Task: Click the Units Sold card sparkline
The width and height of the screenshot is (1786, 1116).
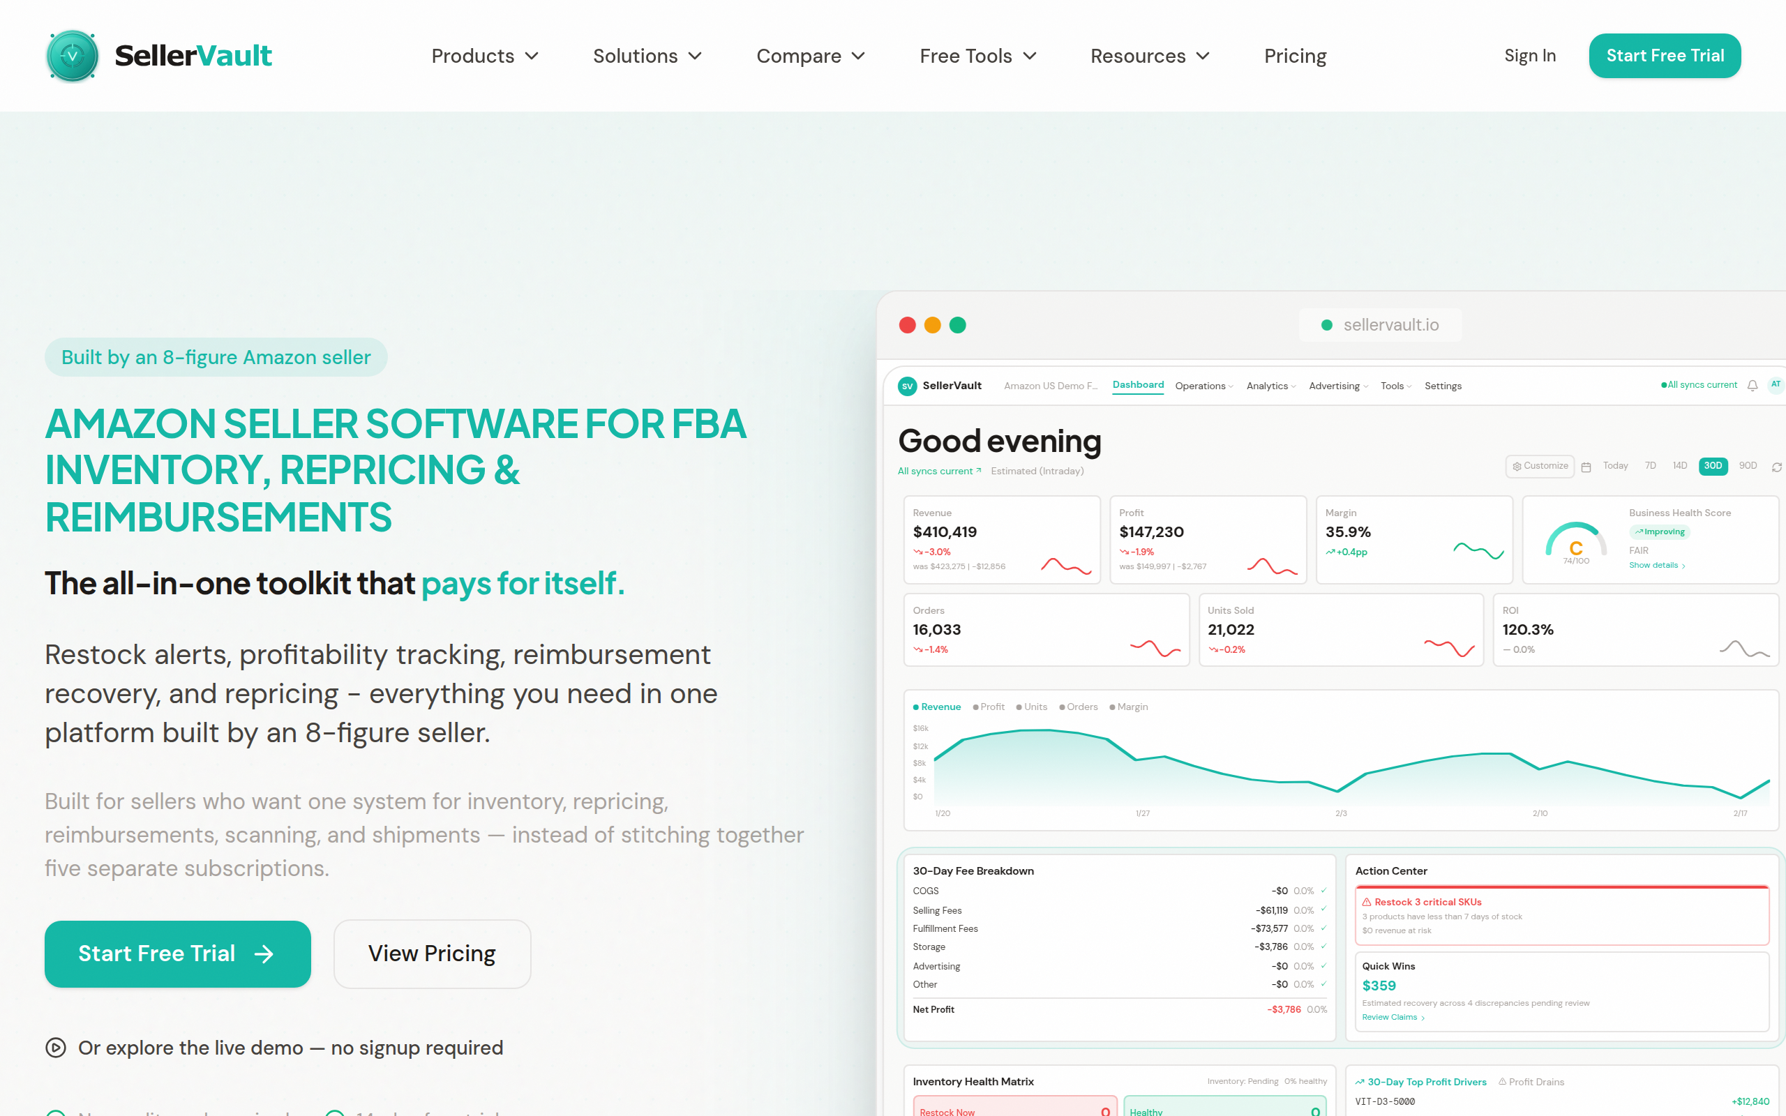Action: [x=1450, y=649]
